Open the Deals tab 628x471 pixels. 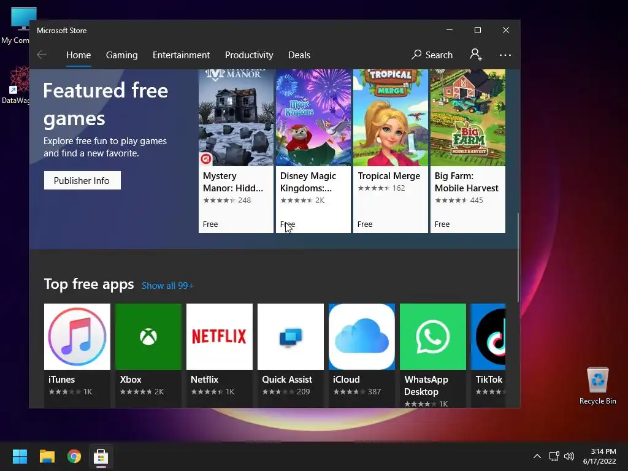[299, 55]
